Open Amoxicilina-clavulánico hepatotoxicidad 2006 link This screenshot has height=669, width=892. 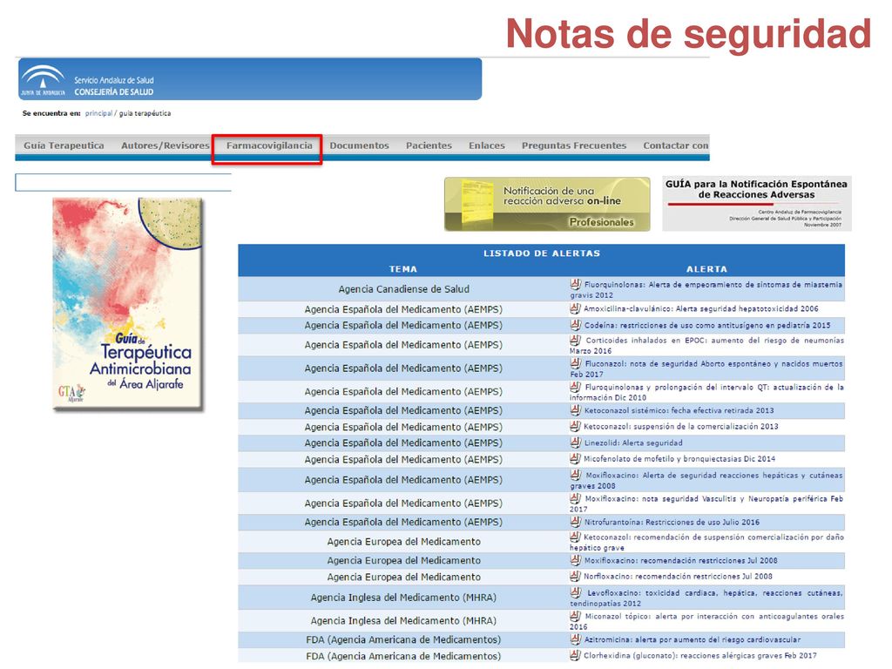tap(701, 309)
